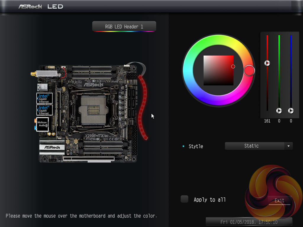Image resolution: width=303 pixels, height=227 pixels.
Task: Select the RGB LED Header 1 button
Action: click(x=124, y=26)
